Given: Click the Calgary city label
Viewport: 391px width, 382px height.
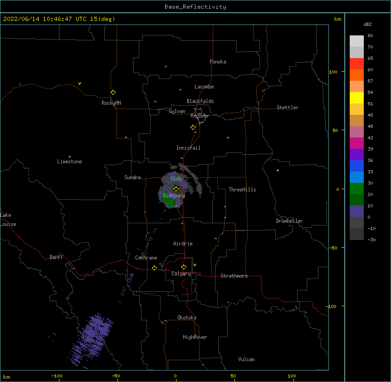Looking at the screenshot, I should (x=181, y=274).
